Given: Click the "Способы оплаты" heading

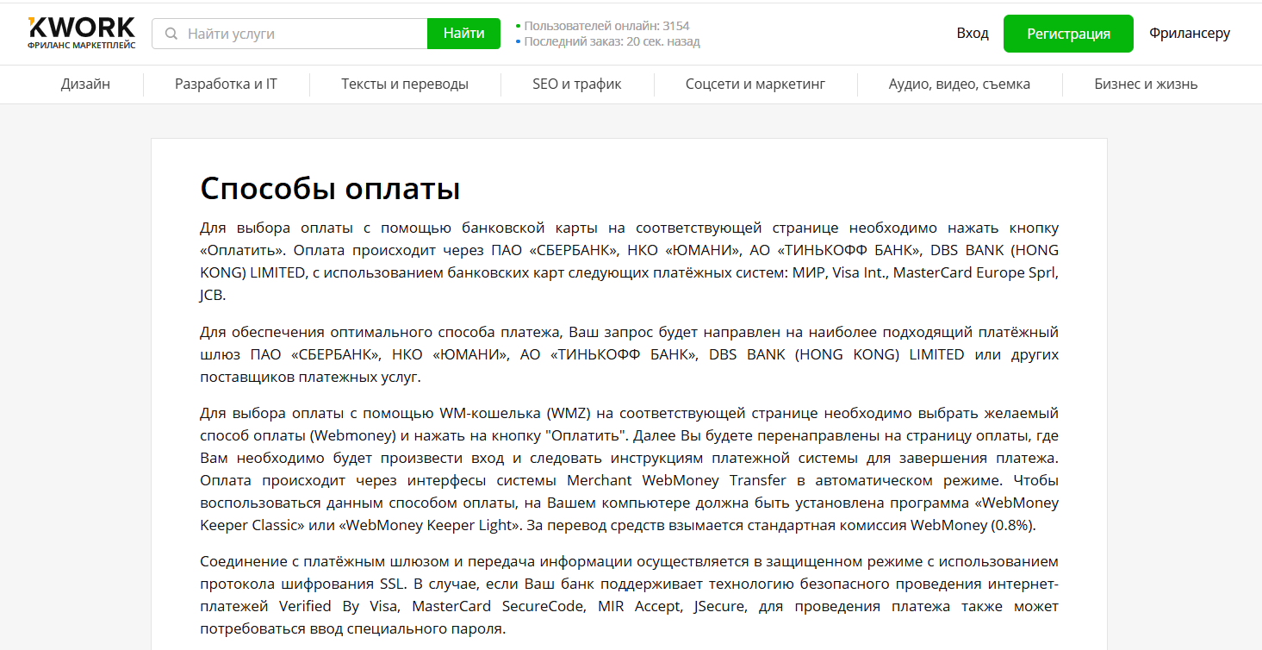Looking at the screenshot, I should pyautogui.click(x=330, y=188).
